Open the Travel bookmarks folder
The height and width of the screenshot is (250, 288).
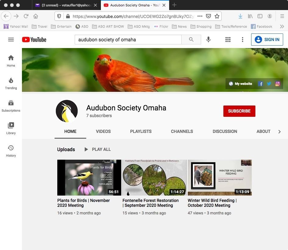tap(40, 26)
